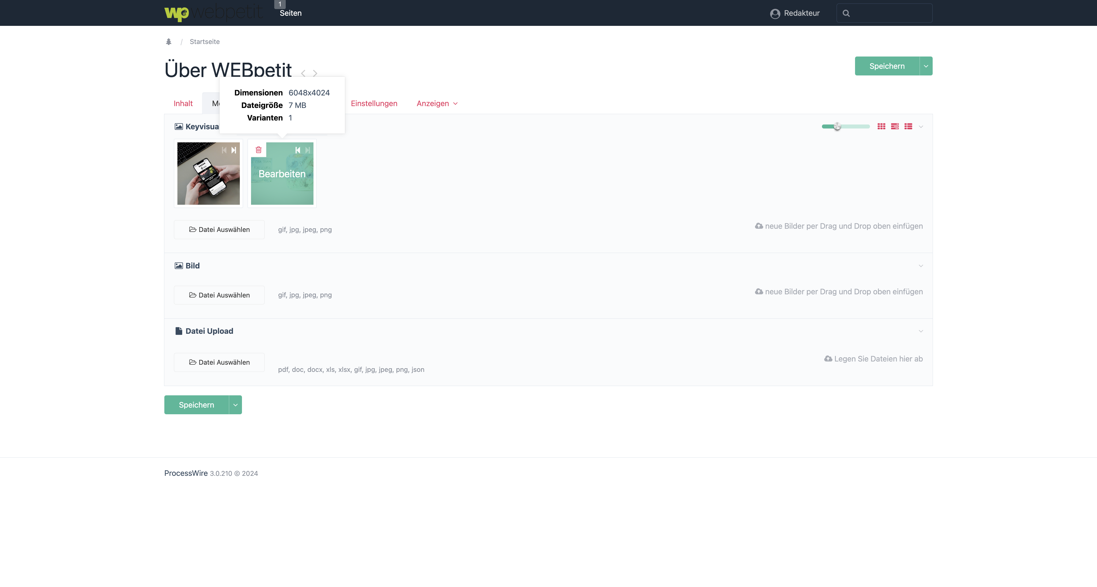Switch Keyvisual to detailed list view
The height and width of the screenshot is (587, 1097).
pyautogui.click(x=908, y=126)
